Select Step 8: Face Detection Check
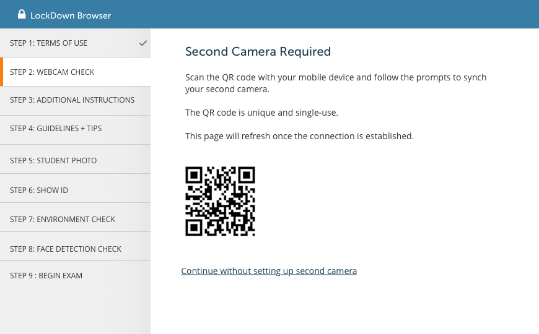539x334 pixels. [x=76, y=247]
